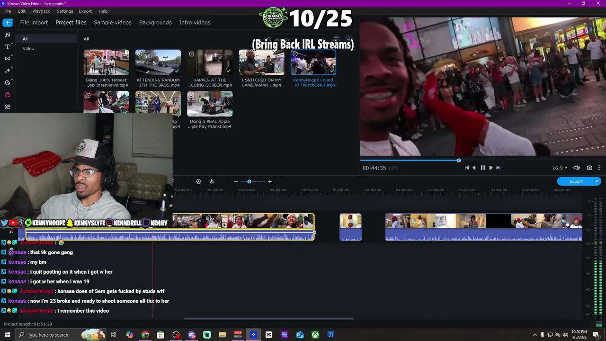This screenshot has height=341, width=606.
Task: Switch to the Project files tab
Action: click(x=71, y=22)
